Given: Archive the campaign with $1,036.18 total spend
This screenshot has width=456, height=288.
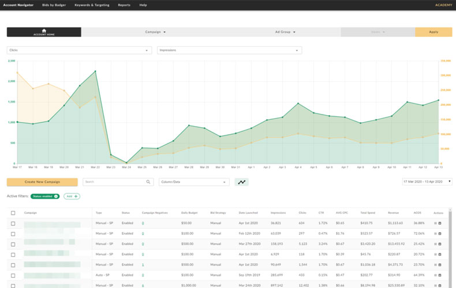Looking at the screenshot, I should (440, 265).
